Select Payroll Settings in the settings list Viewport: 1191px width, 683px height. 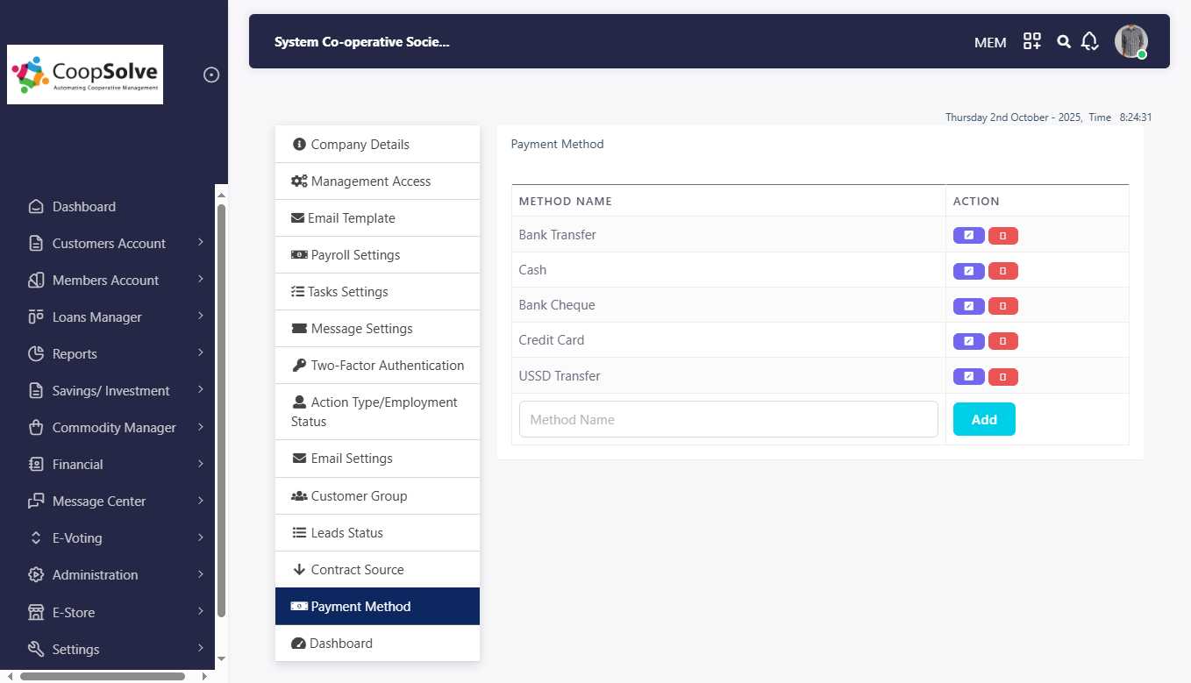click(355, 255)
